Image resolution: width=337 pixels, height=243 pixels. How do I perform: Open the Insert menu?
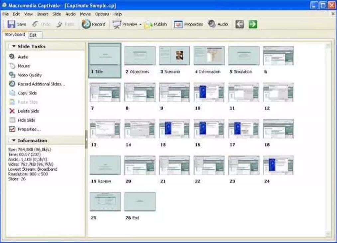[x=43, y=14]
